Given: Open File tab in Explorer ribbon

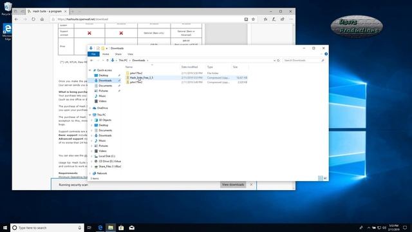Looking at the screenshot, I should point(93,54).
